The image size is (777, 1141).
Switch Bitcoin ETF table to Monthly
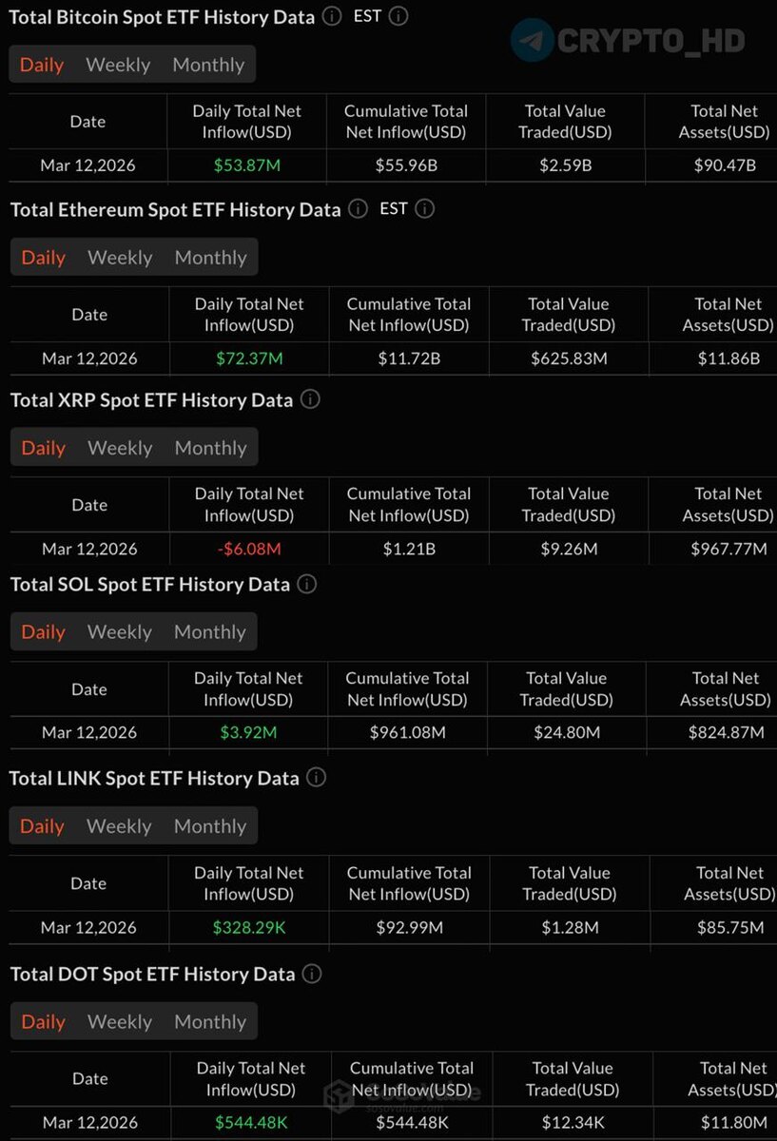click(208, 65)
